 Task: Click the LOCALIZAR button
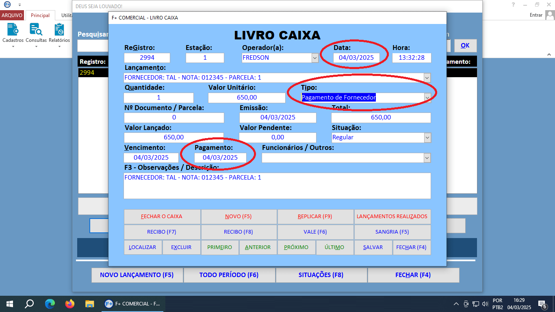tap(143, 247)
